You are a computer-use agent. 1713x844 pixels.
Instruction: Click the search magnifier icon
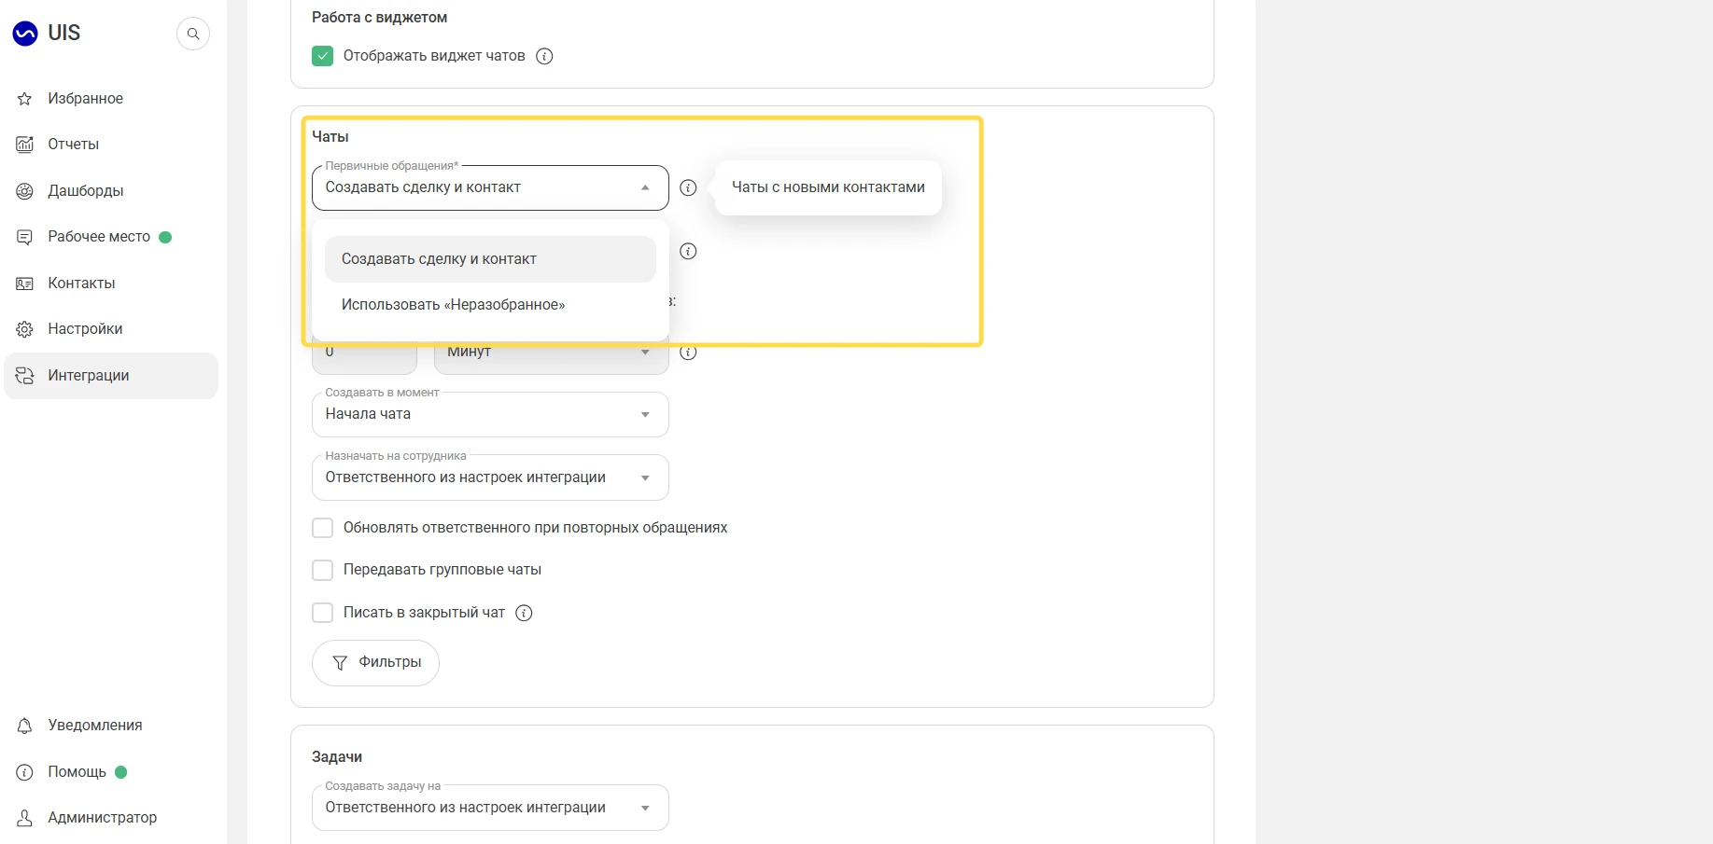coord(193,34)
